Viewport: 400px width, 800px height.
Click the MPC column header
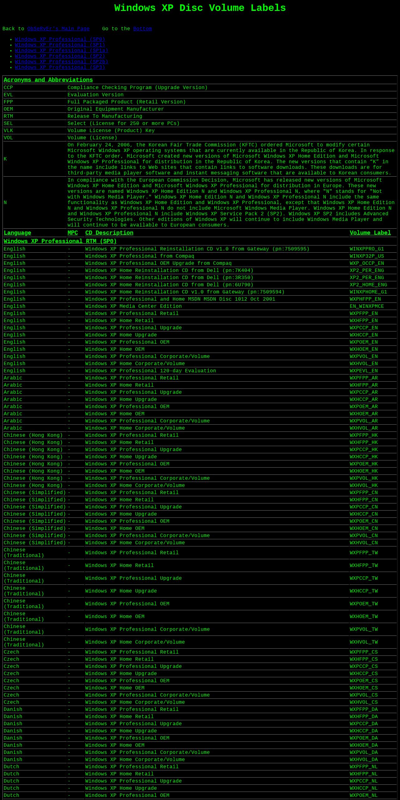click(x=73, y=233)
